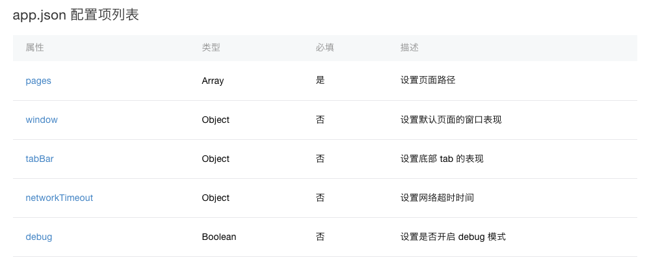This screenshot has width=662, height=277.
Task: Click the 类型 column header
Action: click(x=211, y=47)
